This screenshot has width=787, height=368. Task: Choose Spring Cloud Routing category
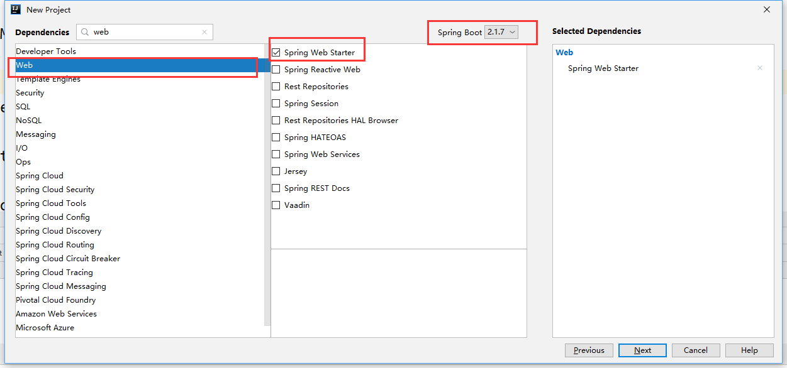140,245
